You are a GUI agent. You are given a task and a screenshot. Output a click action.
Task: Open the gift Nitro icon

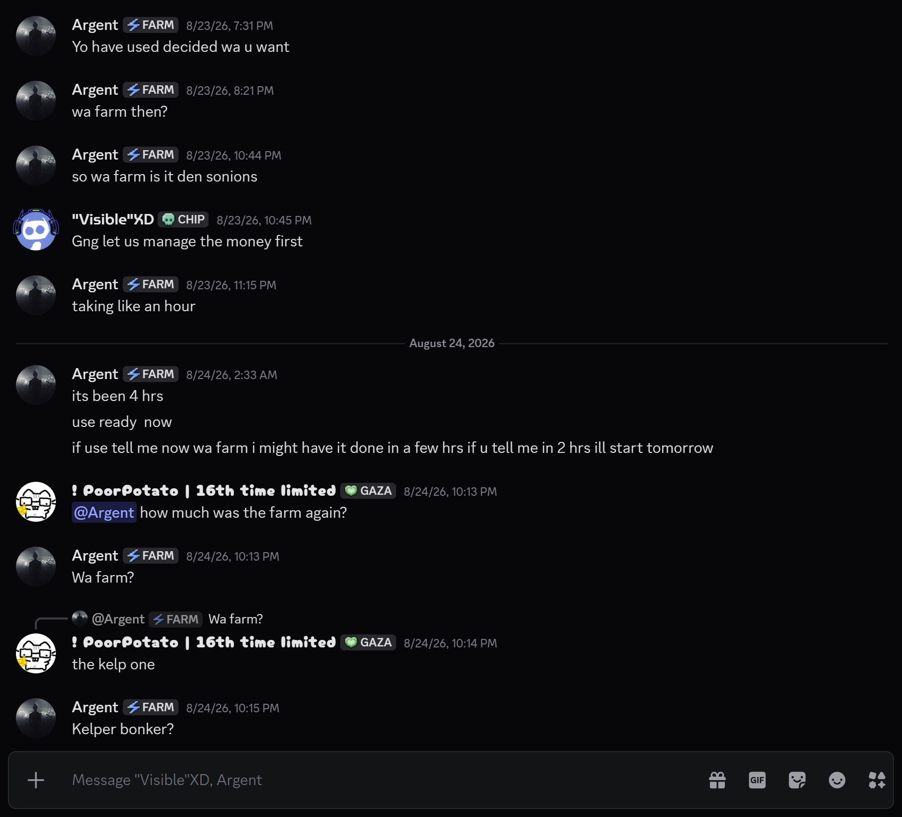717,780
